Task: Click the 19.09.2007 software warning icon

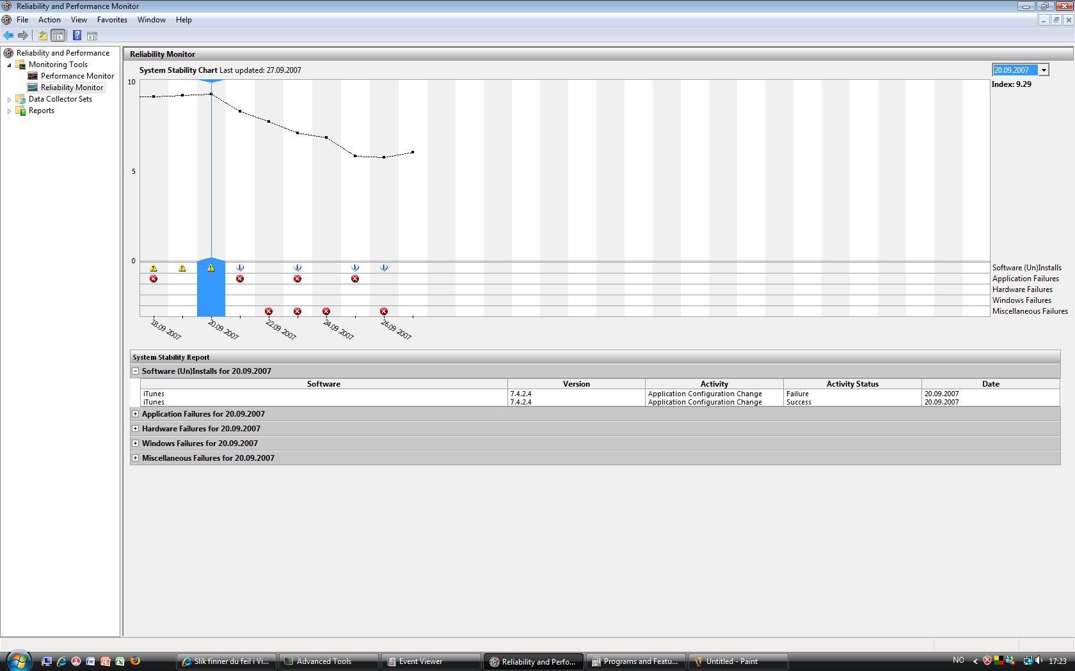Action: (182, 268)
